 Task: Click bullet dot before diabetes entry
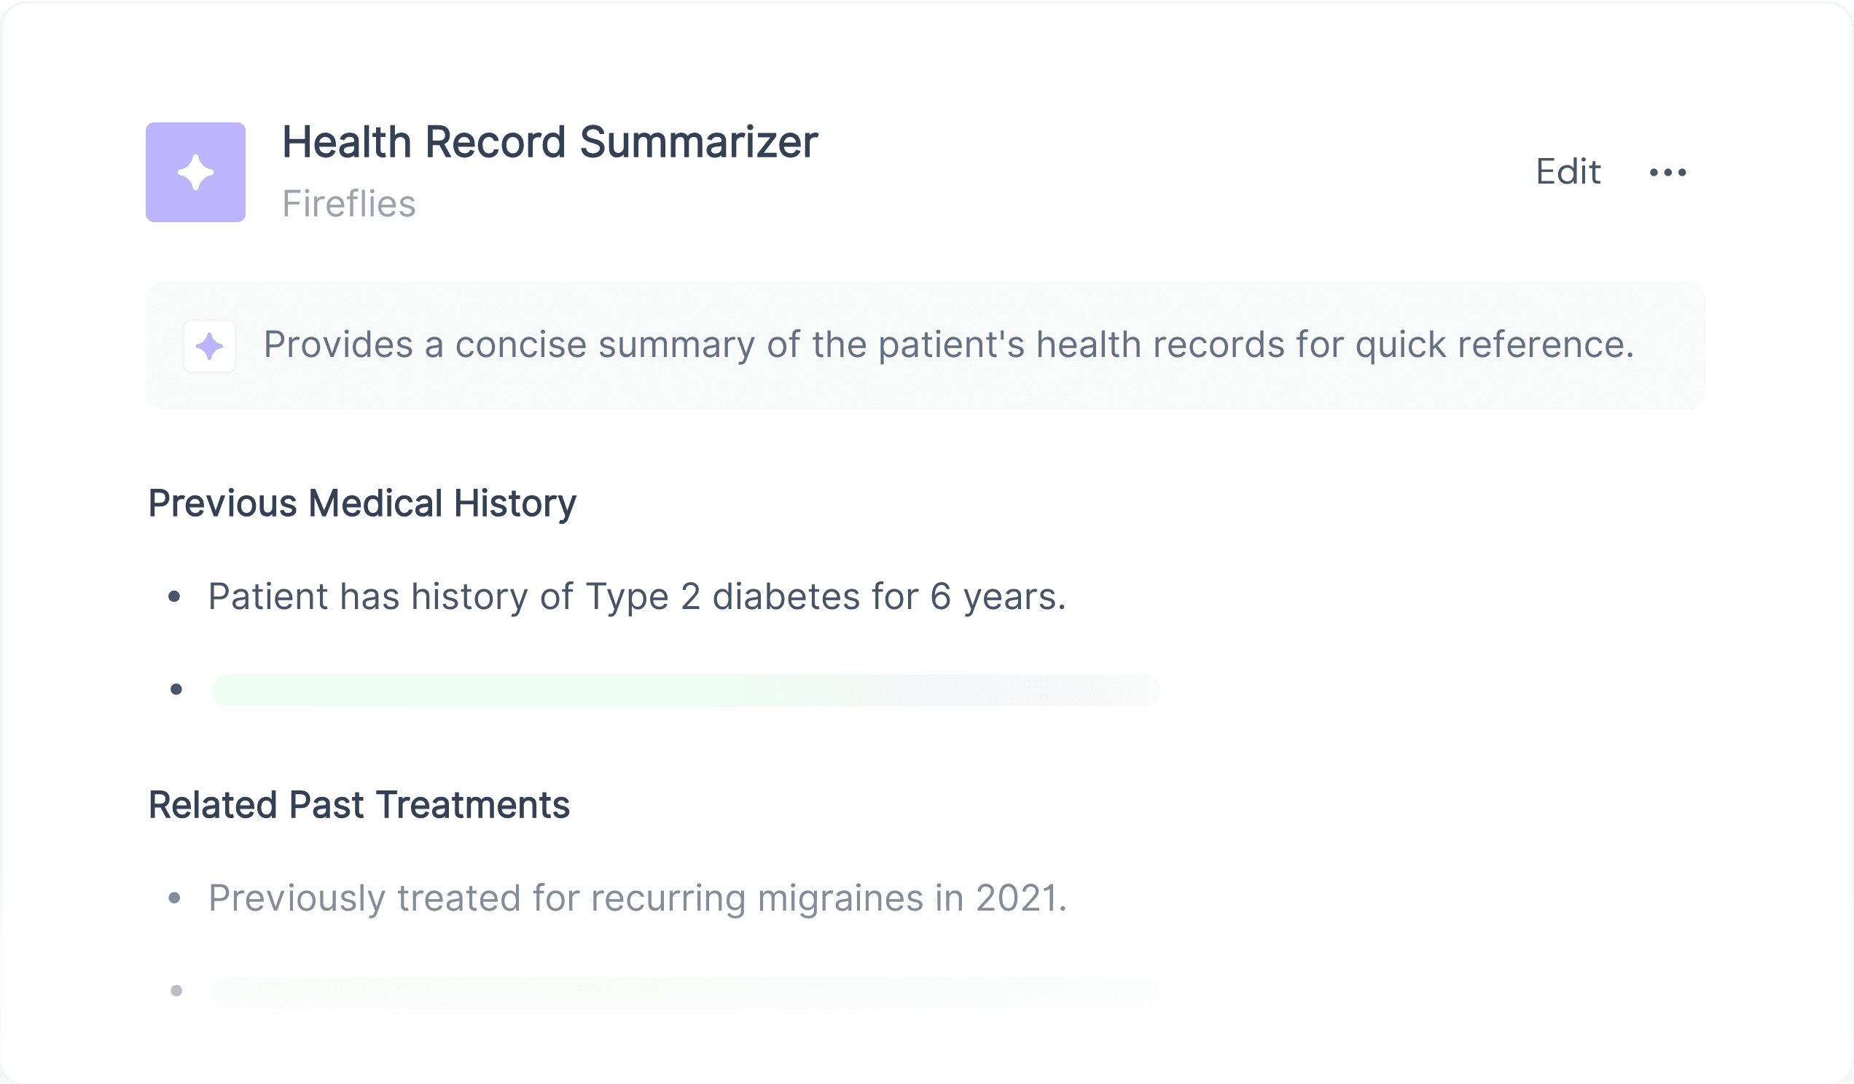tap(174, 597)
